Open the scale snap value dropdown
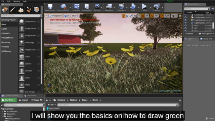This screenshot has height=121, width=215. pyautogui.click(x=167, y=16)
